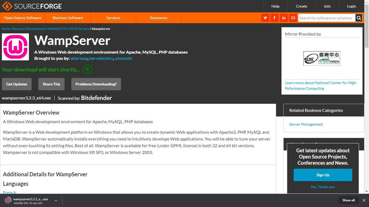Viewport: 369px width, 207px height.
Task: Open the Help menu
Action: (275, 6)
